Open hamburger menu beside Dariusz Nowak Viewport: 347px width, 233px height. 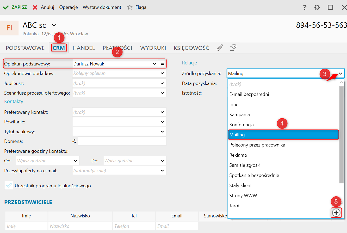click(x=162, y=64)
